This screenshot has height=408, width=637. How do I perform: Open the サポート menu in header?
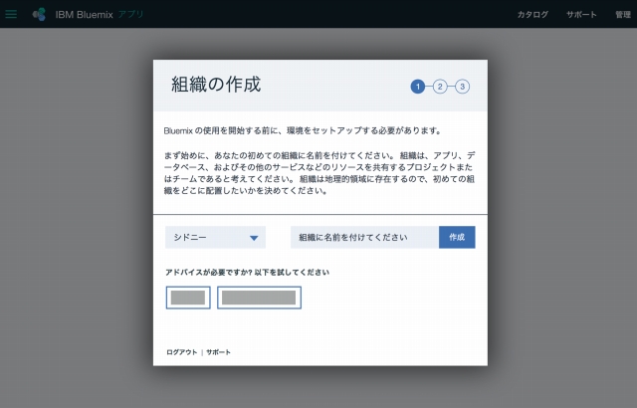tap(581, 15)
